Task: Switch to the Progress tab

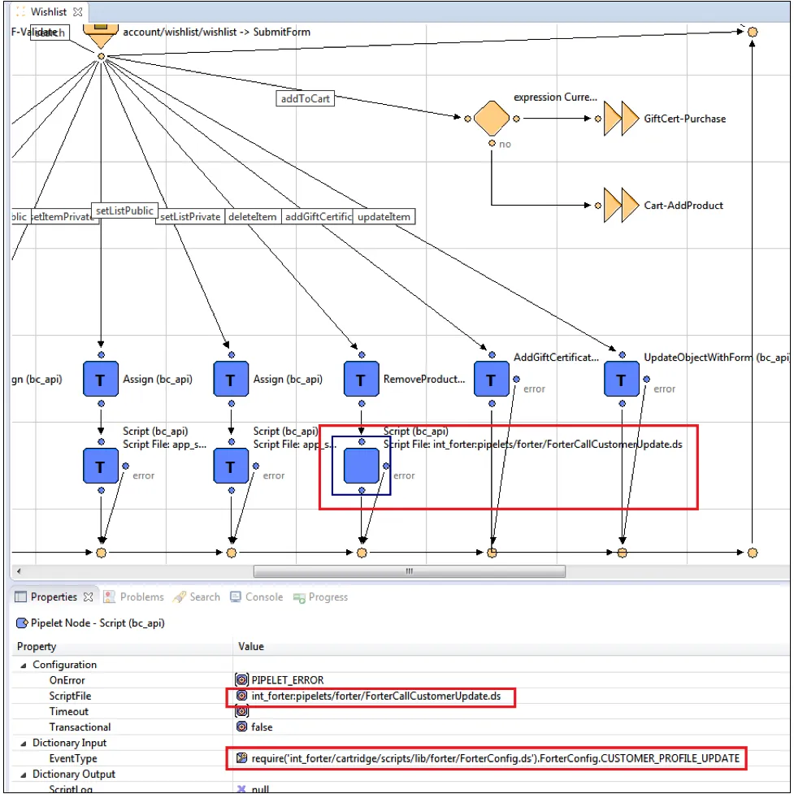Action: [320, 597]
